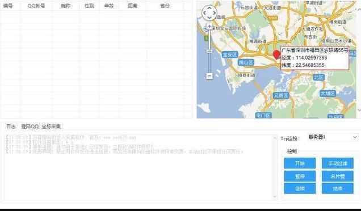This screenshot has height=211, width=361.
Task: Sort by the 性别 column header
Action: pyautogui.click(x=89, y=6)
